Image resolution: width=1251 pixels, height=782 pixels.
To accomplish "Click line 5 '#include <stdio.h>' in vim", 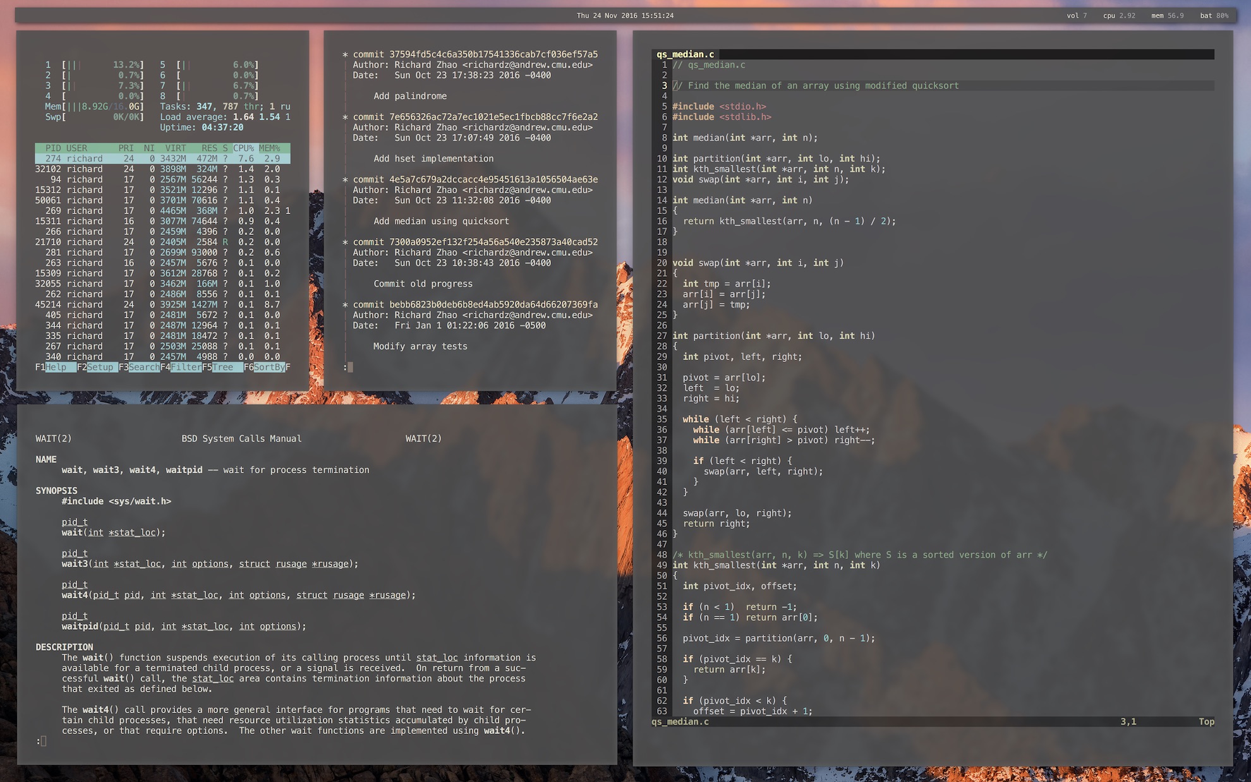I will click(719, 106).
